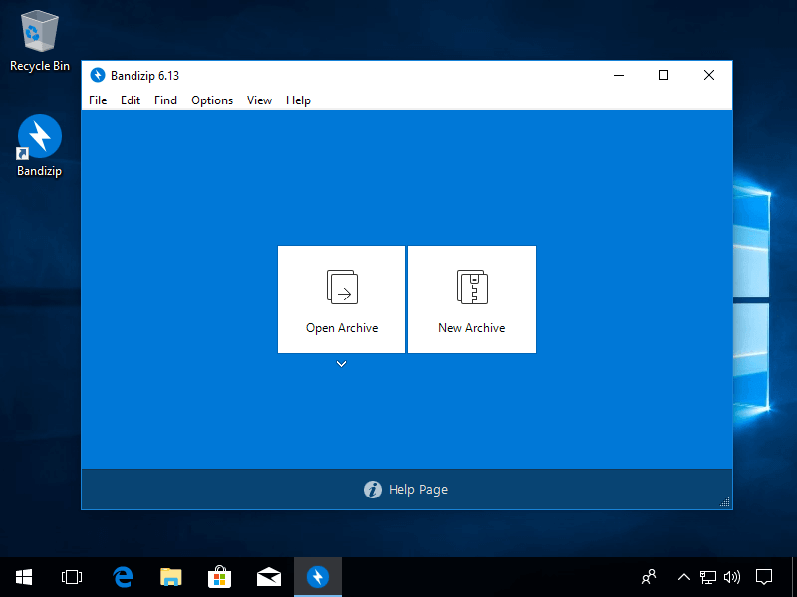The image size is (797, 597).
Task: Expand the recent archives chevron below Open Archive
Action: pos(341,365)
